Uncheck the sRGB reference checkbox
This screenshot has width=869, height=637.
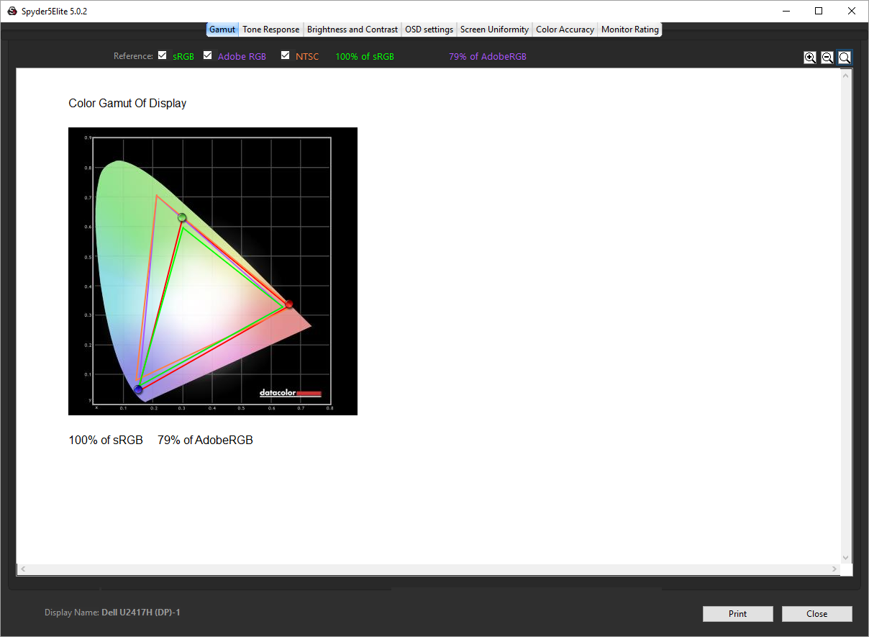click(x=163, y=55)
